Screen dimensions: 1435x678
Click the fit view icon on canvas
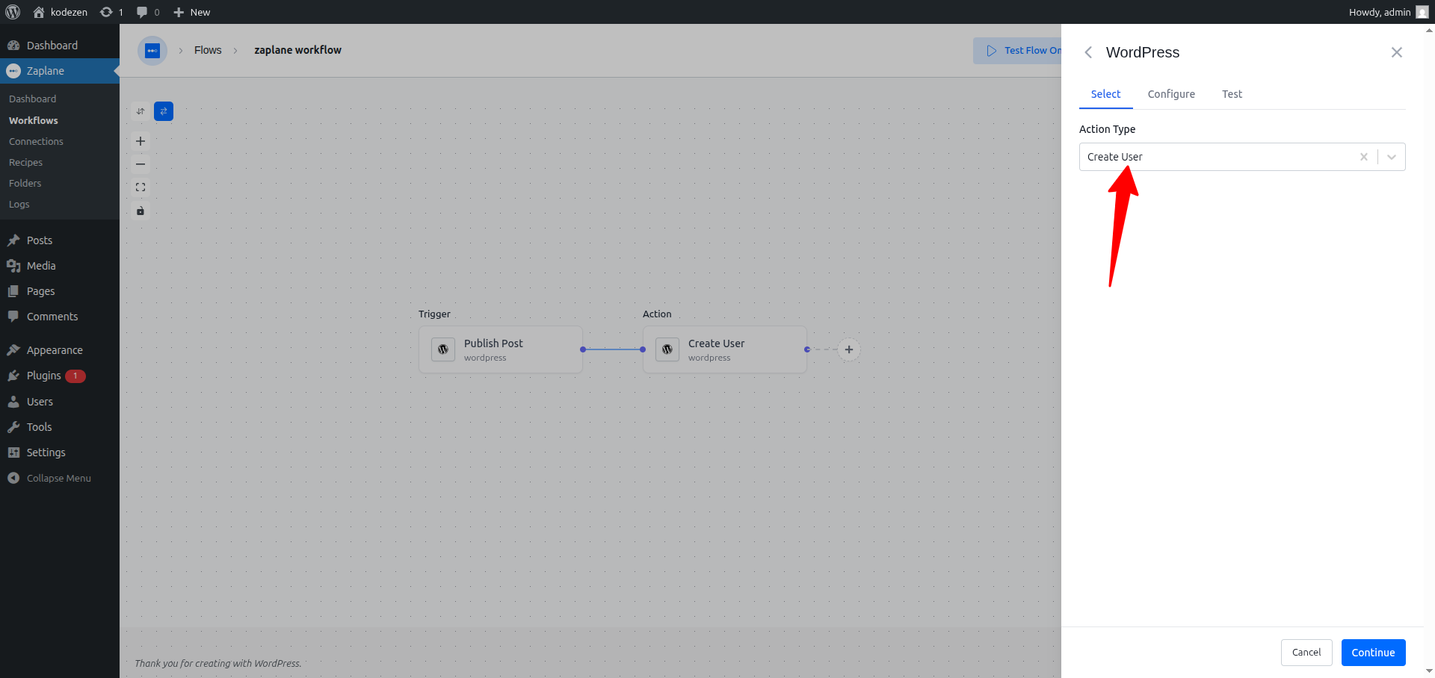141,187
